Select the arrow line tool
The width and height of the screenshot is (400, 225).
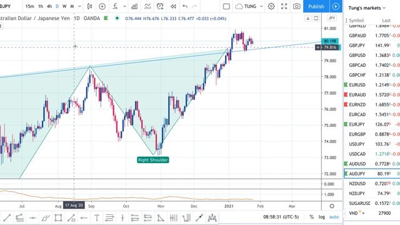click(x=199, y=217)
